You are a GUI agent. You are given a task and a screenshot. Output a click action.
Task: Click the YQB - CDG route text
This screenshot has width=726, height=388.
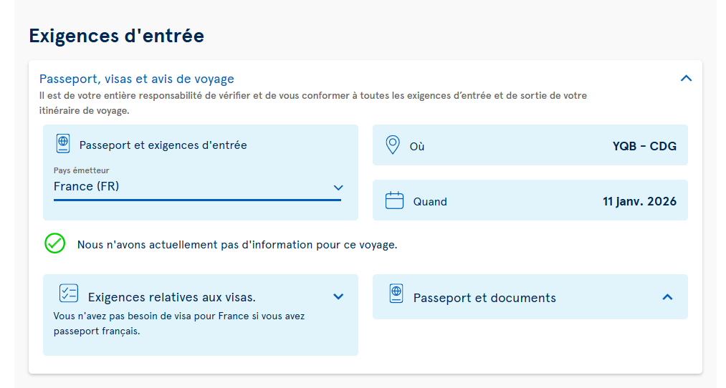pyautogui.click(x=644, y=146)
